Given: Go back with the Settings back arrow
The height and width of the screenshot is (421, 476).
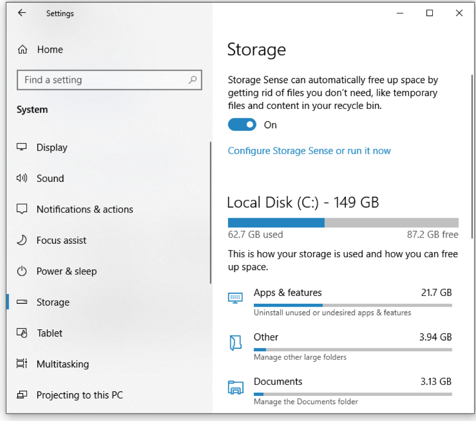Looking at the screenshot, I should coord(22,13).
